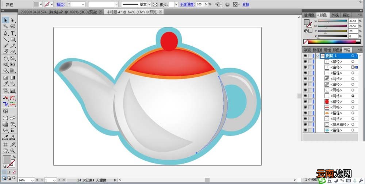Select the Eraser tool
365x184 pixels.
[12, 51]
